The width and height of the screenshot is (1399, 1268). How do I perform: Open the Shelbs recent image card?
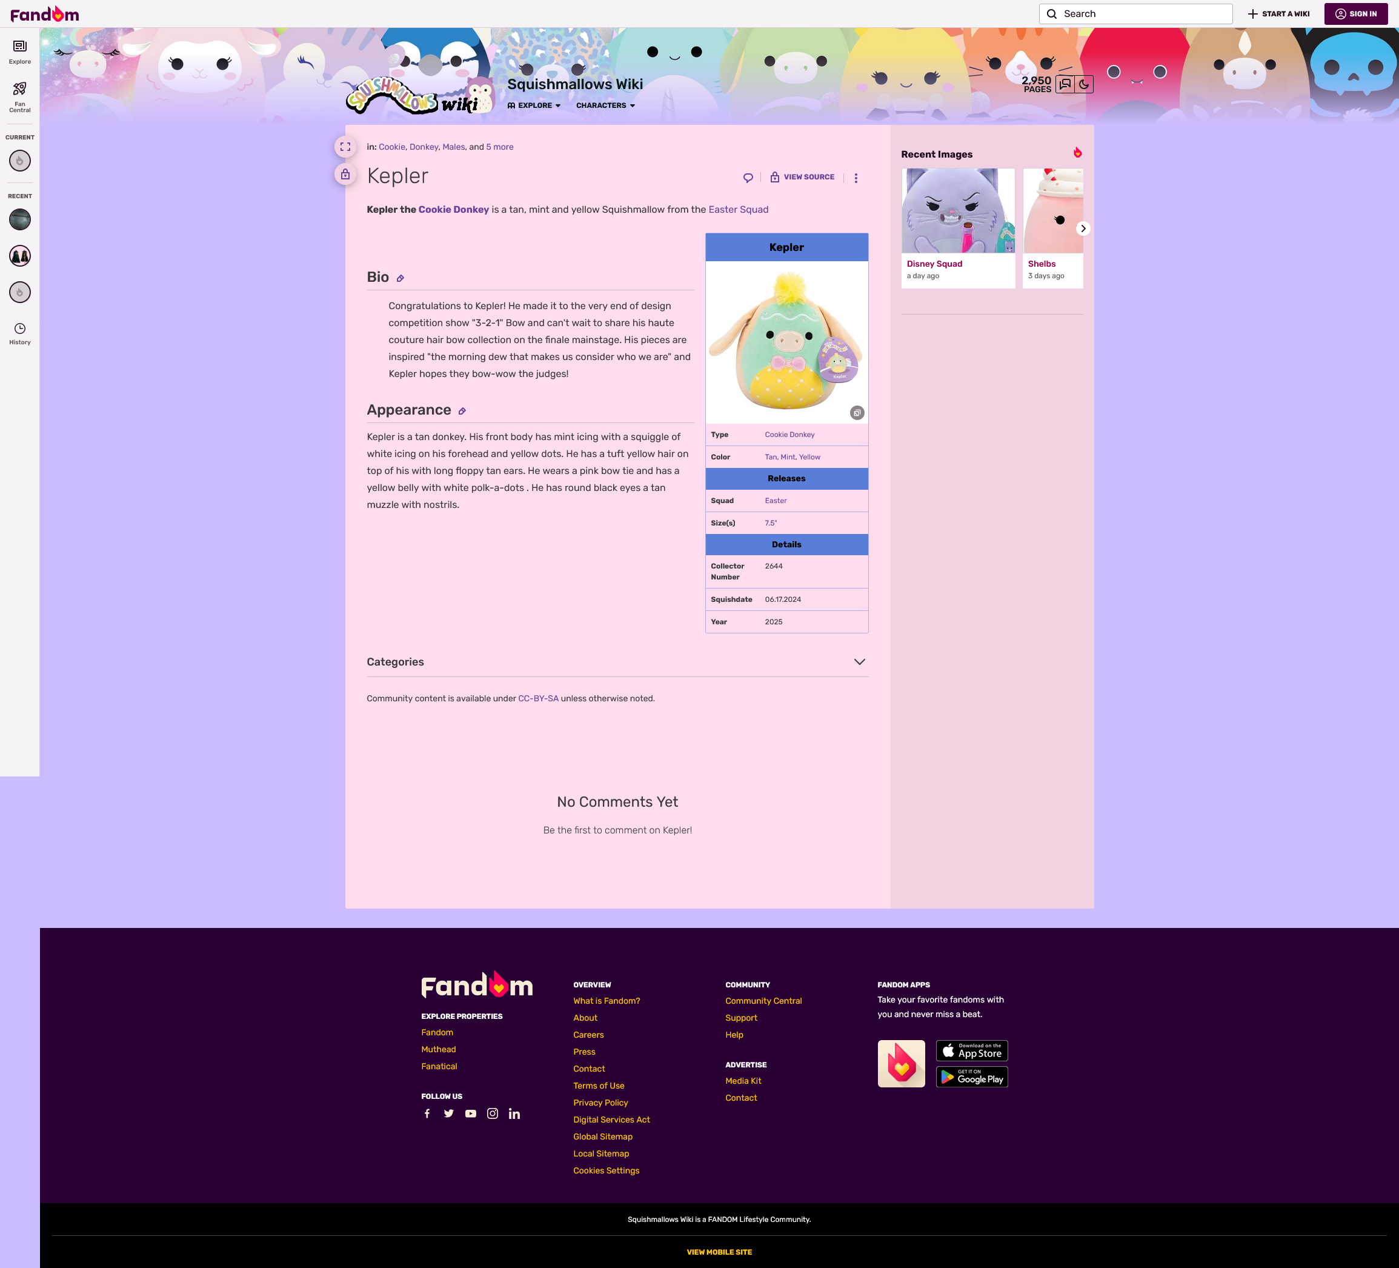click(x=1052, y=229)
